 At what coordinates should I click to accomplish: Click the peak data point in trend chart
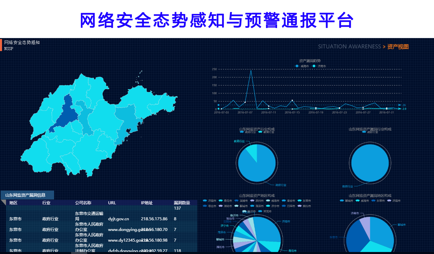[251, 70]
